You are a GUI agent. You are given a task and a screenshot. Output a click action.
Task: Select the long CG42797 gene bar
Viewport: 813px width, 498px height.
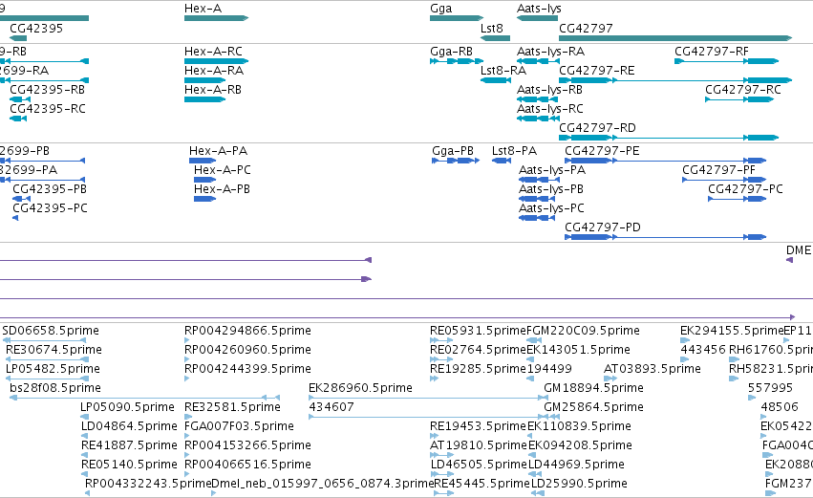(675, 38)
